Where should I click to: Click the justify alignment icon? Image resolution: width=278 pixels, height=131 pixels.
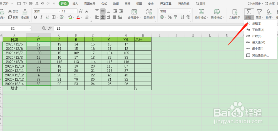[115, 17]
